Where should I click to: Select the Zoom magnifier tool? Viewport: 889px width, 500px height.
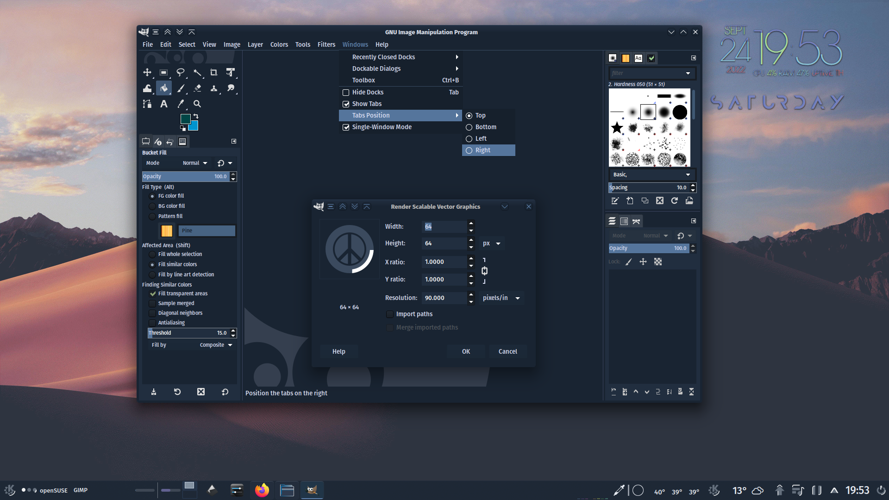click(197, 104)
